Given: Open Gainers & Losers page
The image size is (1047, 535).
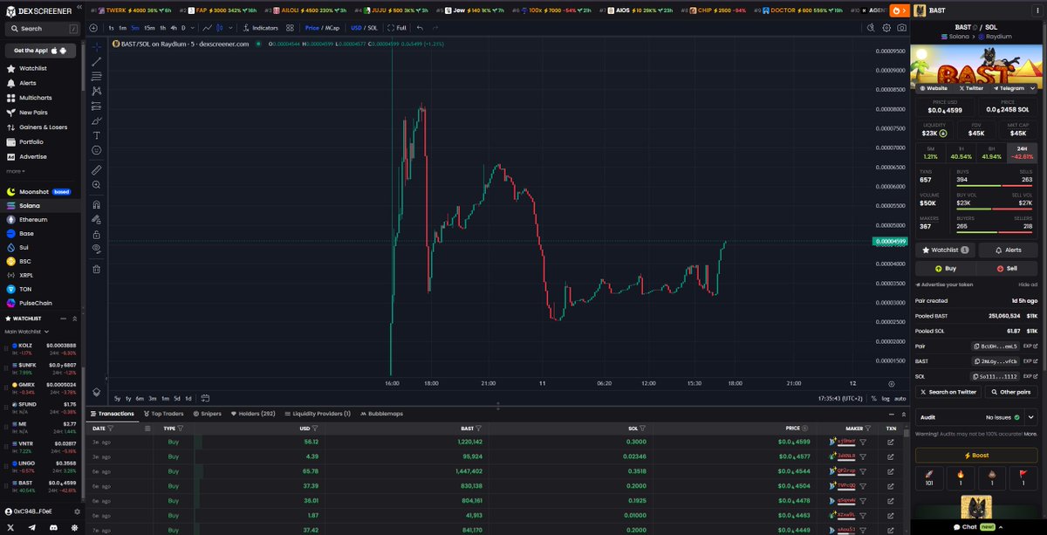Looking at the screenshot, I should (43, 127).
